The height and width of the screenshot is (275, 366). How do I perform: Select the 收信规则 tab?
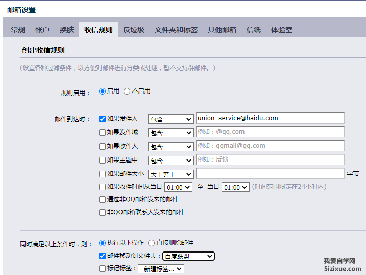(x=99, y=30)
